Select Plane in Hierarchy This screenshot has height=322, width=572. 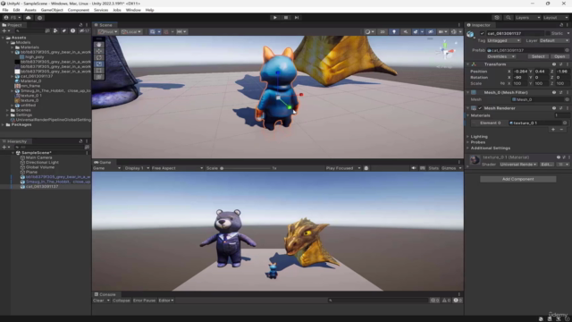pyautogui.click(x=31, y=172)
